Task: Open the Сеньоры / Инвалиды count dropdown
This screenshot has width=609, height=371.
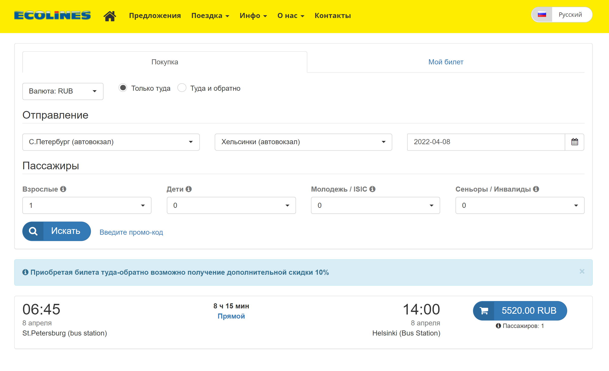Action: pos(520,205)
